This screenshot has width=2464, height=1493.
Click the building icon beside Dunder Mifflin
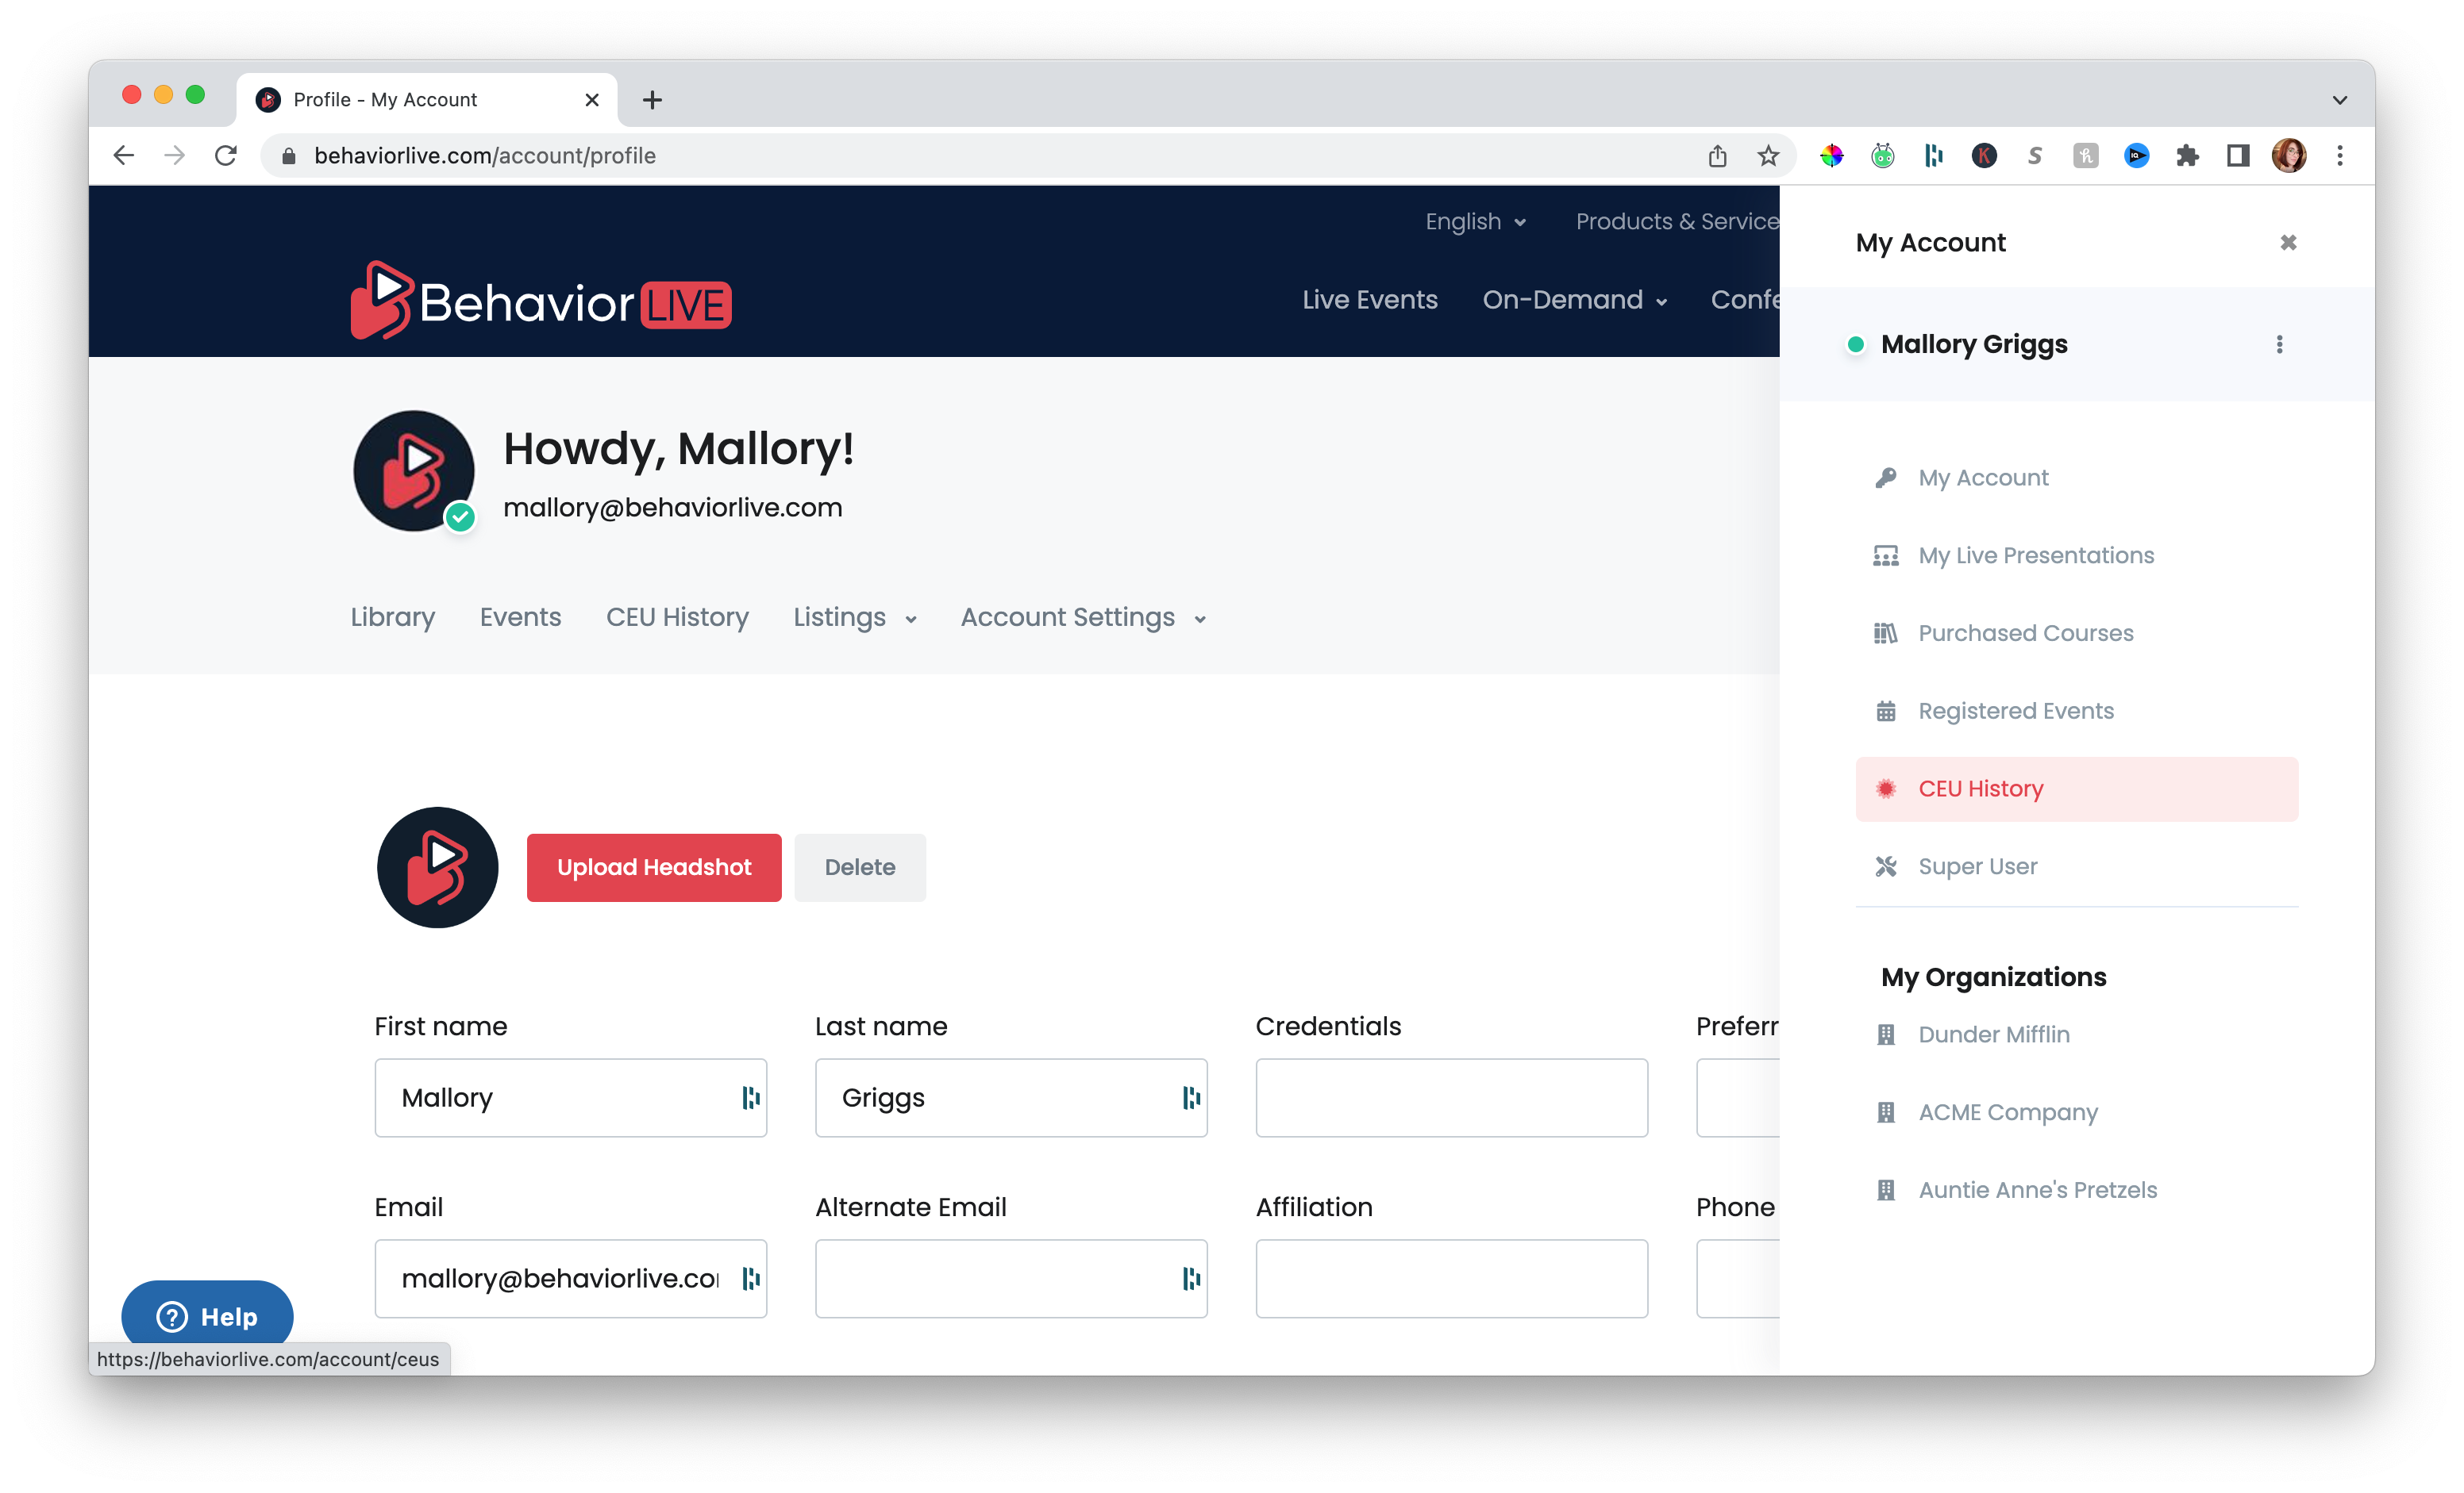point(1885,1035)
